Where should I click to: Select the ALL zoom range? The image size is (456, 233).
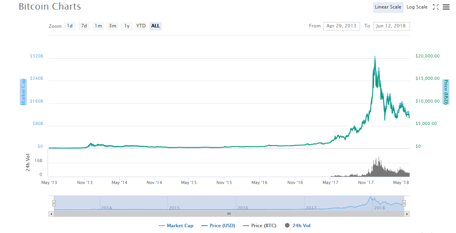pos(155,26)
